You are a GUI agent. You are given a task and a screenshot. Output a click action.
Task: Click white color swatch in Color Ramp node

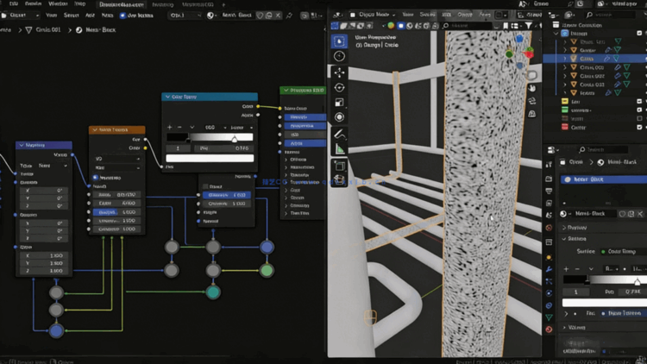point(210,158)
